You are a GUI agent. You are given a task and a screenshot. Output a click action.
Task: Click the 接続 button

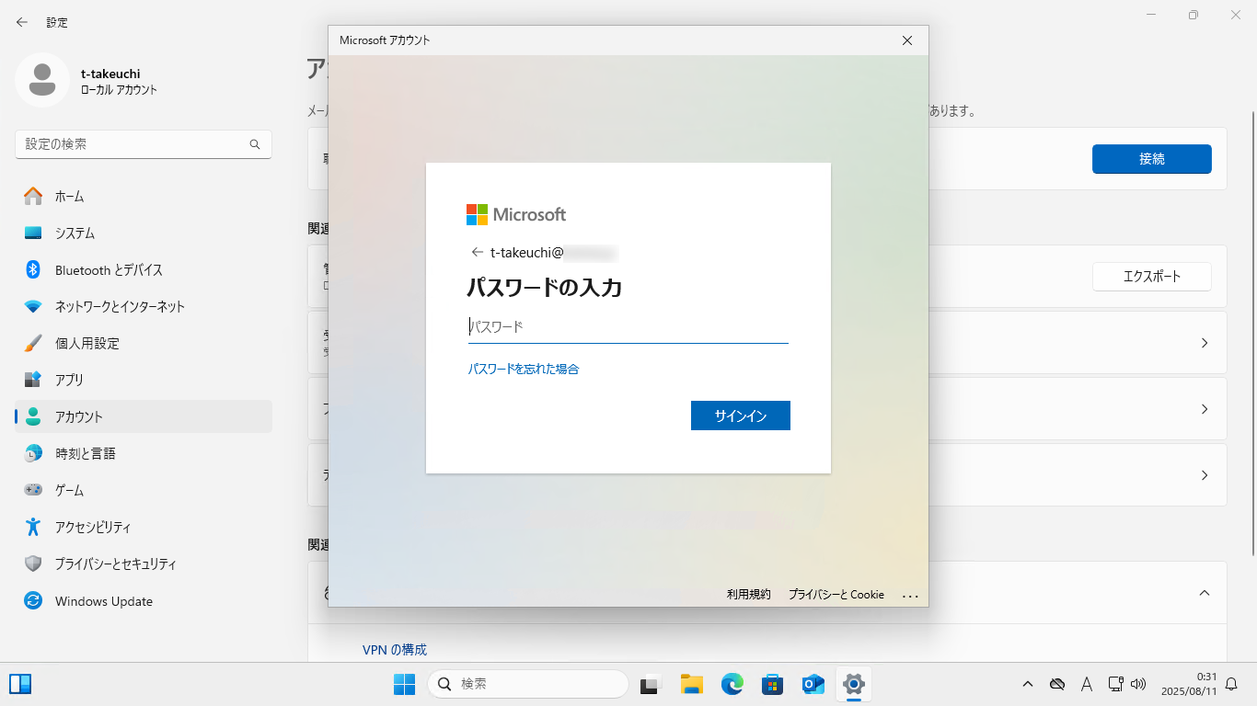tap(1152, 159)
